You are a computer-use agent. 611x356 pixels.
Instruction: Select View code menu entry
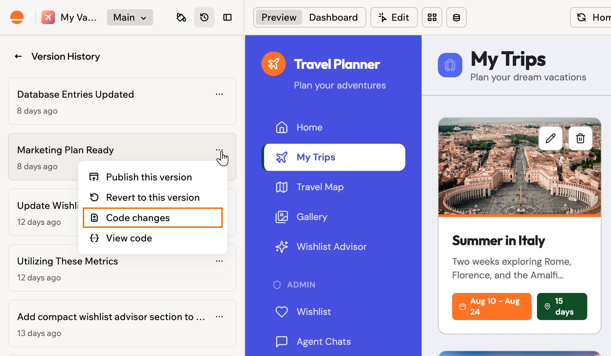point(153,238)
